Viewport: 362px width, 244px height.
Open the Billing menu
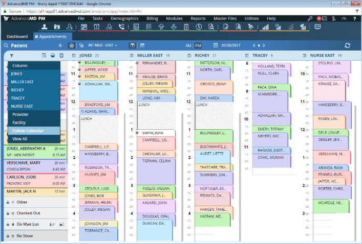tap(152, 18)
